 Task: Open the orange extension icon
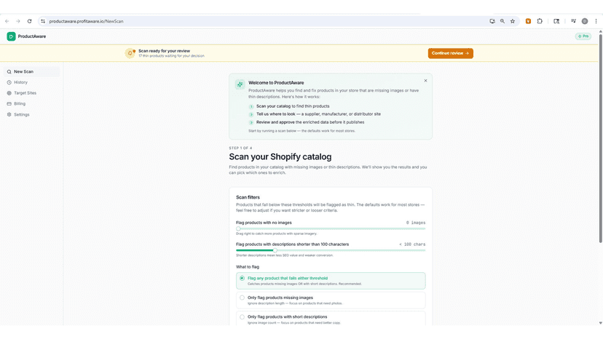pyautogui.click(x=529, y=21)
